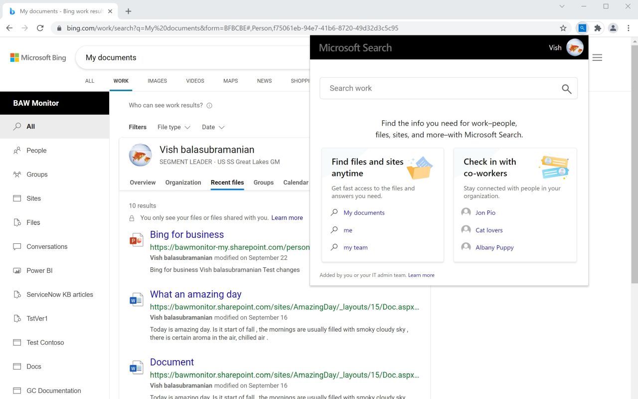The width and height of the screenshot is (638, 399).
Task: Select Docs in the left sidebar
Action: tap(55, 366)
